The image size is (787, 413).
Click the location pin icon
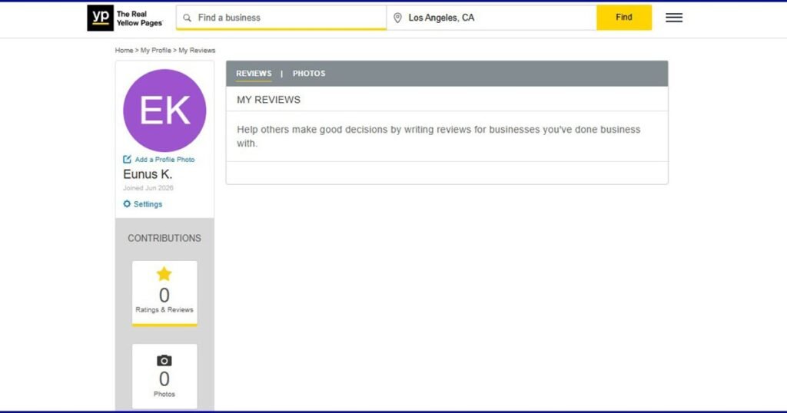pyautogui.click(x=397, y=18)
